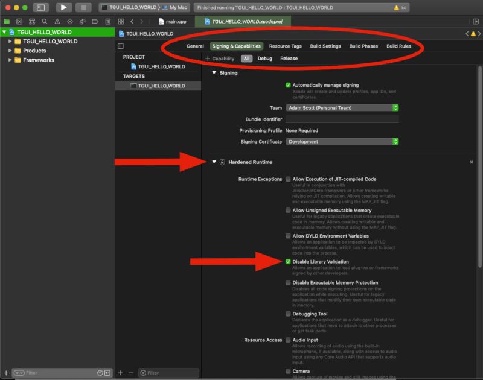
Task: Open the report navigator
Action: point(108,21)
